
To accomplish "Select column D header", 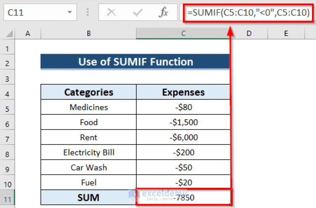I will [x=249, y=33].
